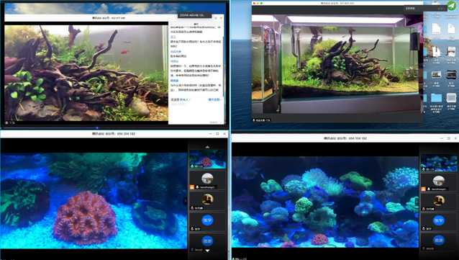
Task: Select the blue 张宇 avatar in the right participant strip
Action: pos(439,220)
